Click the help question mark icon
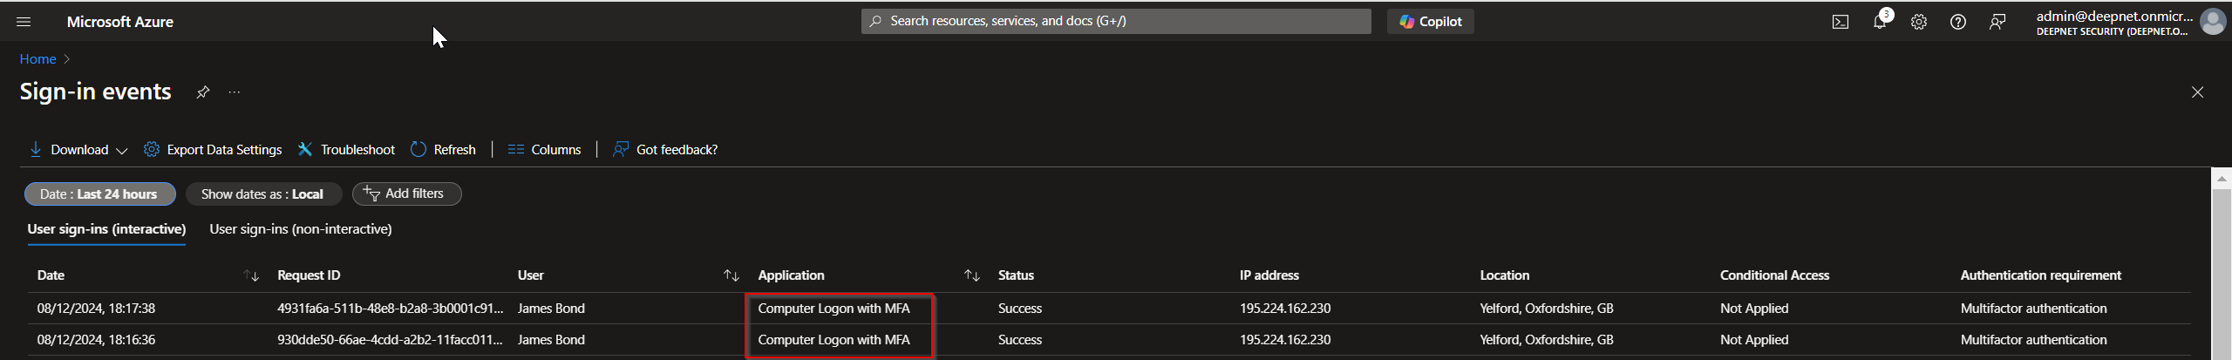 pyautogui.click(x=1958, y=22)
